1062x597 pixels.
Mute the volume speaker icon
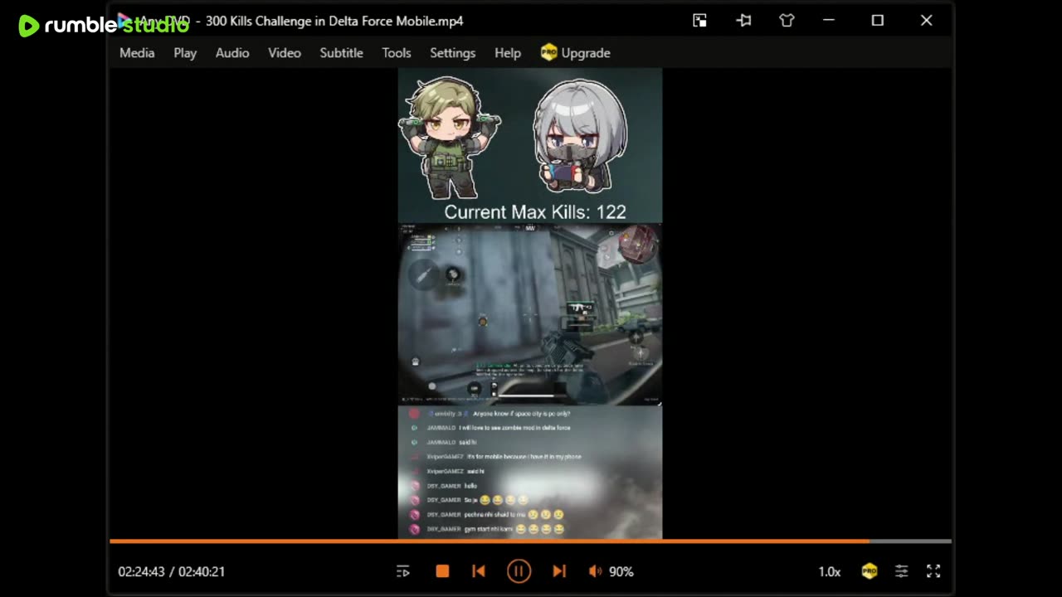click(595, 571)
